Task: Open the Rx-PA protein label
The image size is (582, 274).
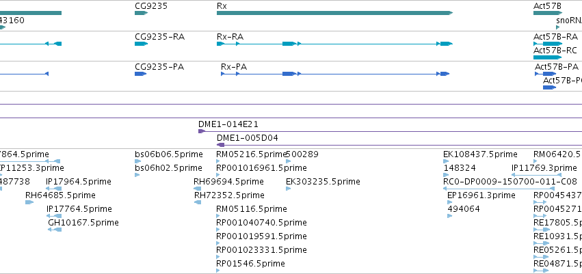Action: tap(234, 67)
